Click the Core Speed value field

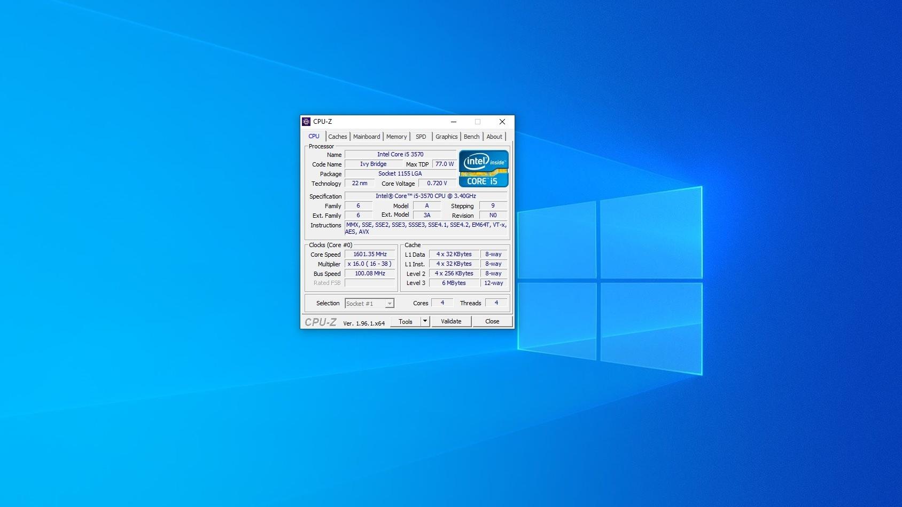click(370, 255)
